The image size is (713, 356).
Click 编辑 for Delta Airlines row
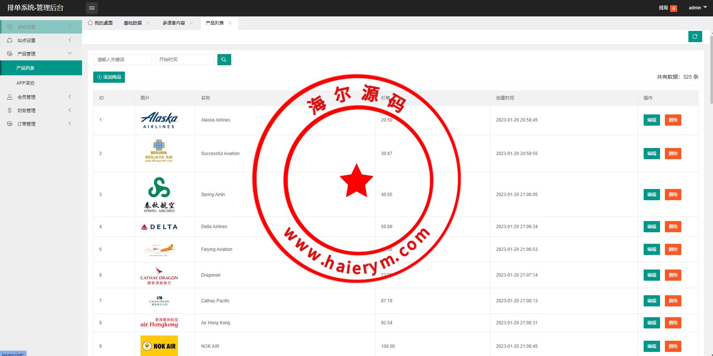pyautogui.click(x=651, y=227)
